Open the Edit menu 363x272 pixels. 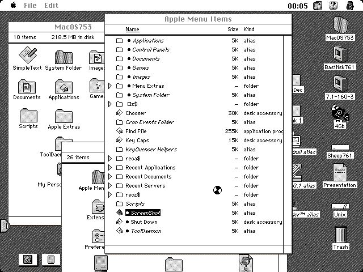pyautogui.click(x=51, y=5)
